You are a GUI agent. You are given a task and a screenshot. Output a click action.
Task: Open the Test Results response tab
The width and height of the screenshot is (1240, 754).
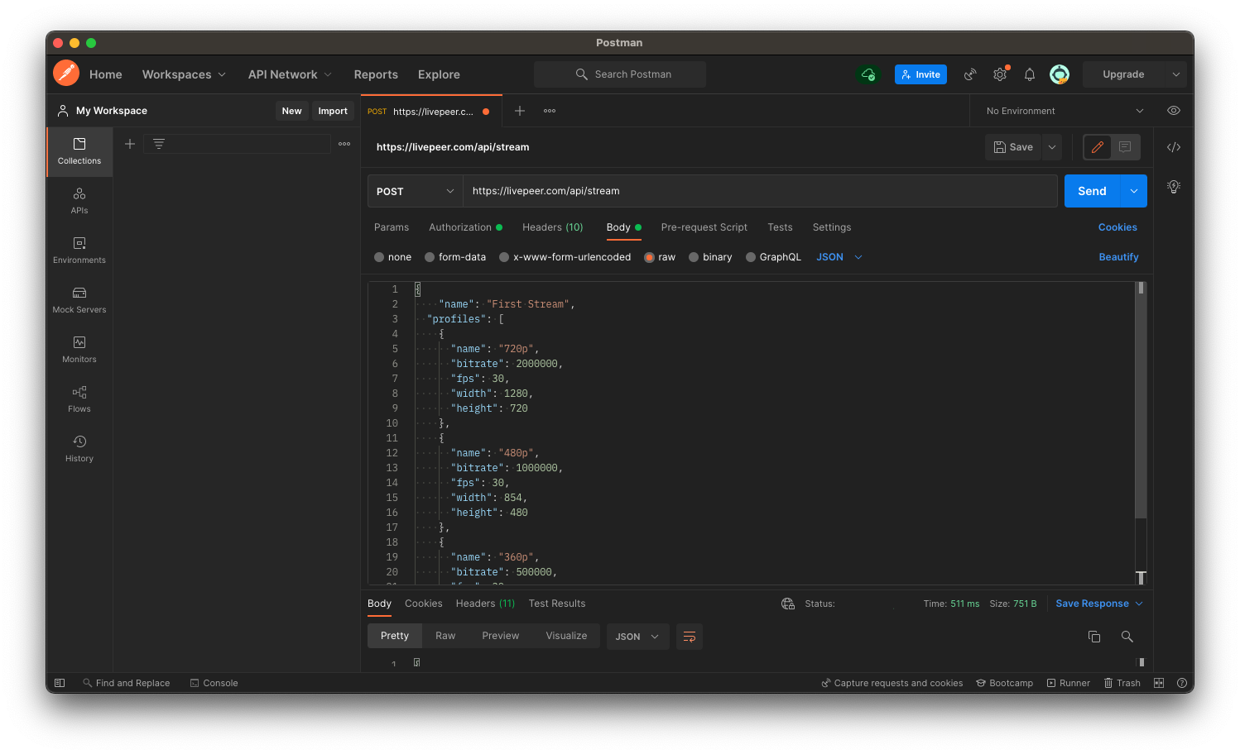[x=556, y=604]
